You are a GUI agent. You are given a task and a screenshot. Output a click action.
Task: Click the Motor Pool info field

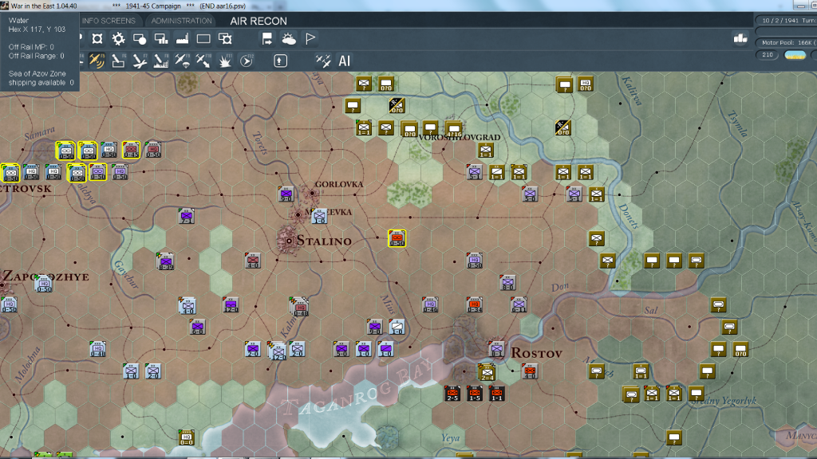[x=787, y=42]
